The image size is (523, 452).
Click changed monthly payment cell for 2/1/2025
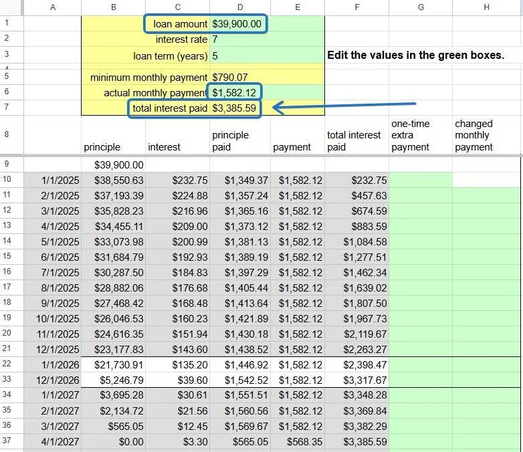tap(487, 195)
